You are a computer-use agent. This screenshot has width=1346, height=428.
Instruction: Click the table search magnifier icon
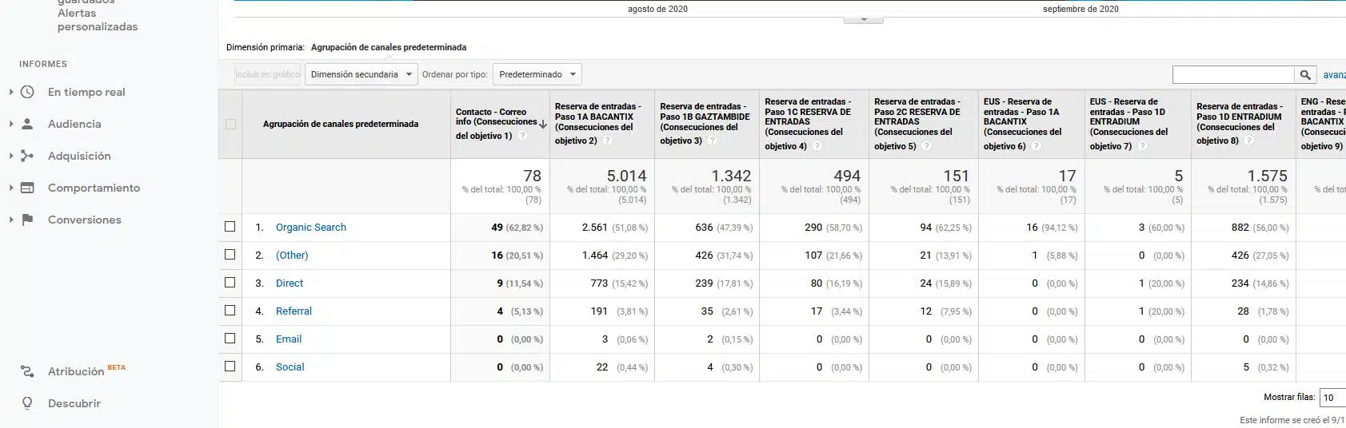(1305, 74)
